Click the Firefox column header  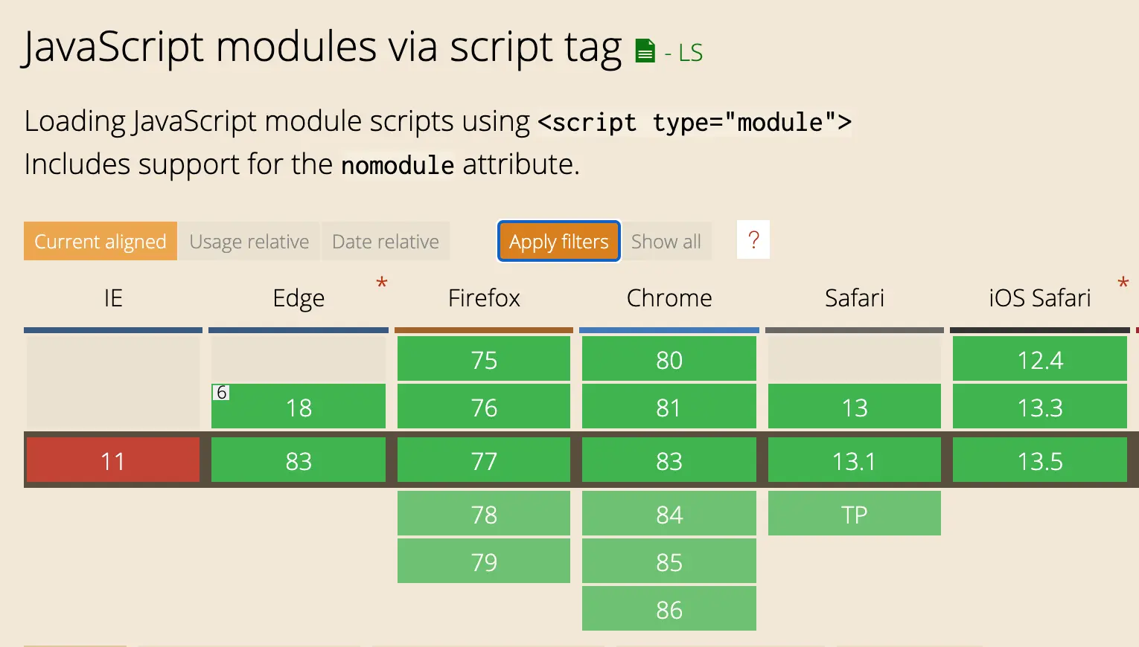484,298
